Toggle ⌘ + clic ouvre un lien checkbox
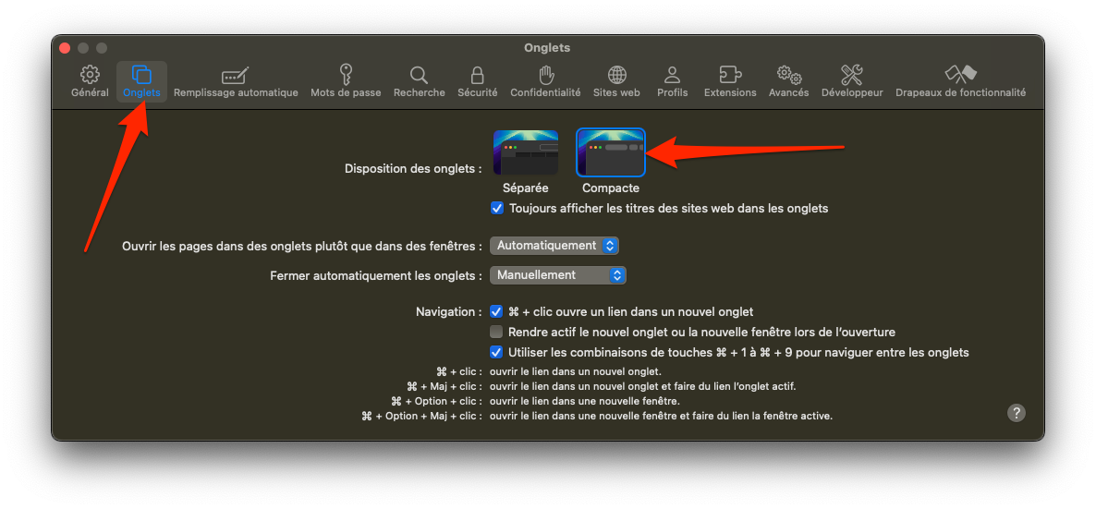Image resolution: width=1096 pixels, height=509 pixels. point(497,312)
